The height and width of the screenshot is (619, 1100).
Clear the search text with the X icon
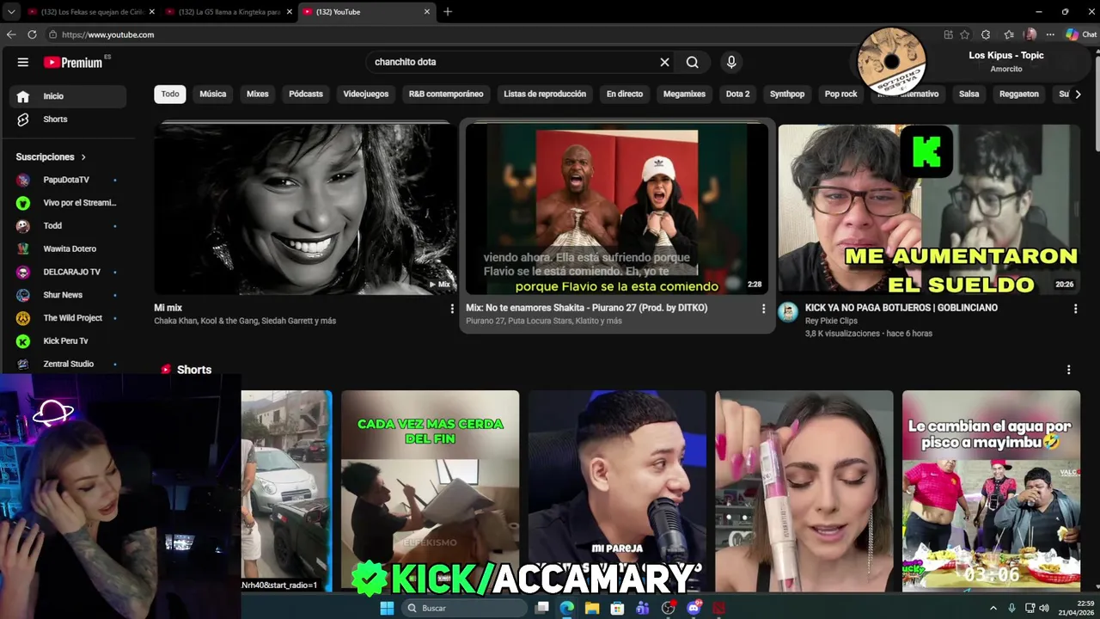pos(664,62)
